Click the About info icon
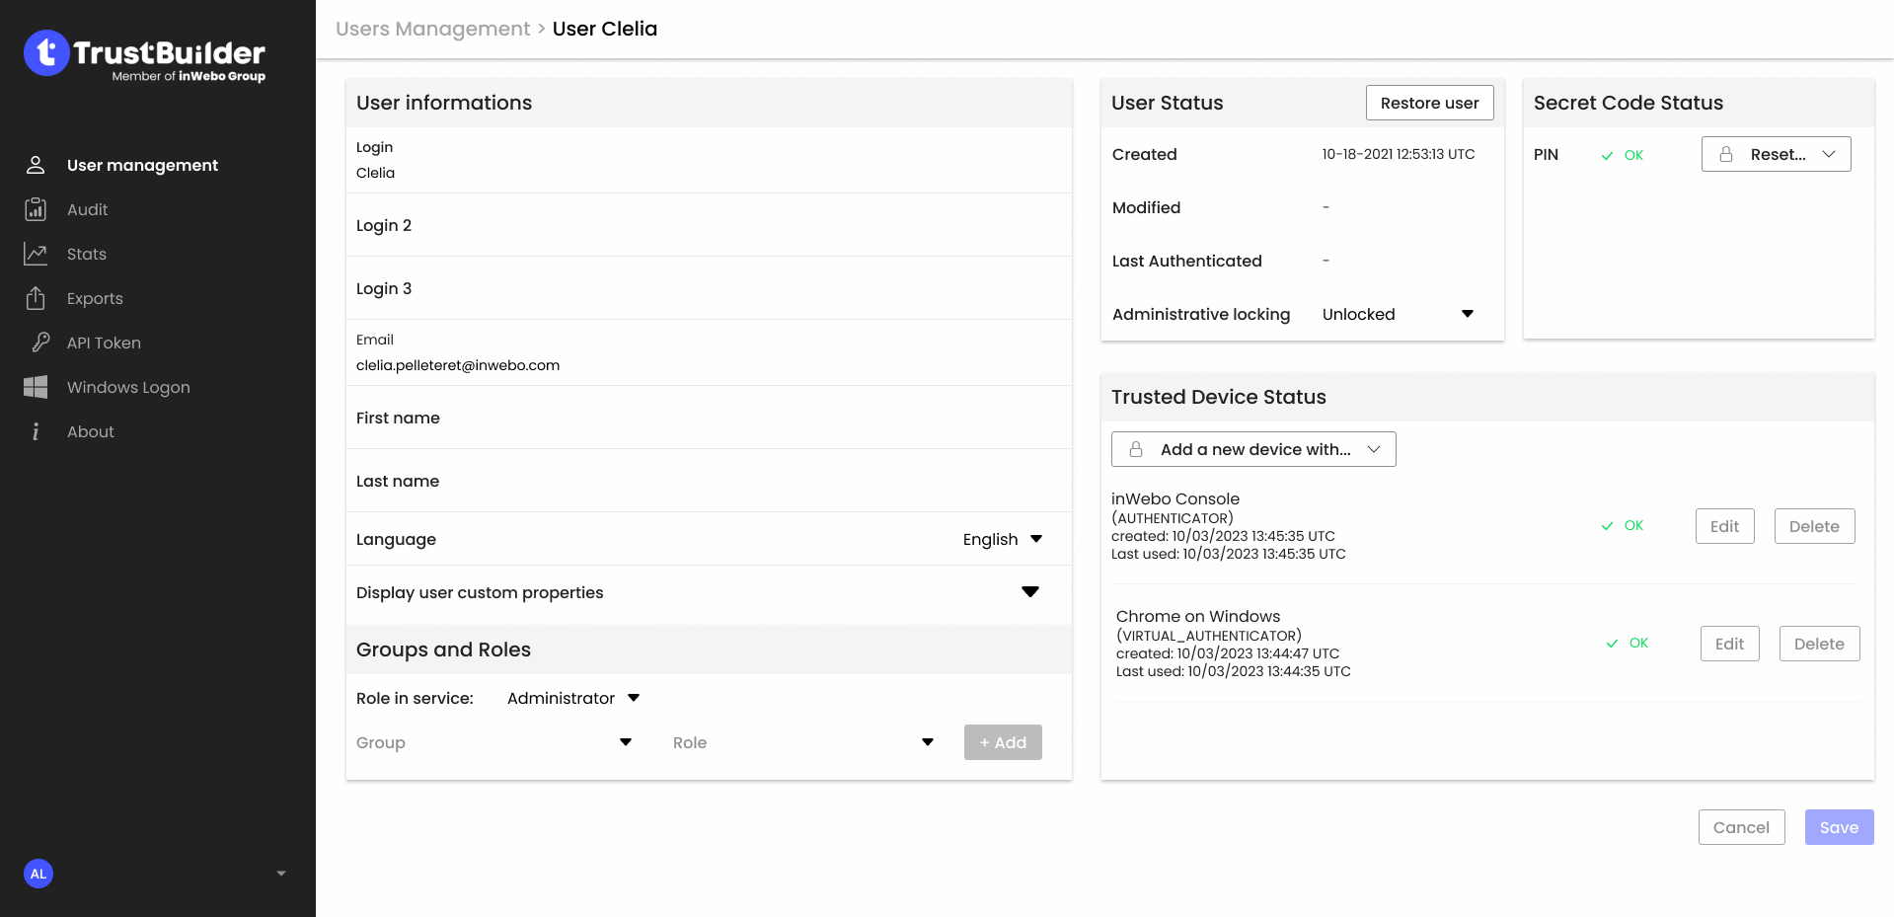Viewport: 1894px width, 917px height. pyautogui.click(x=36, y=431)
